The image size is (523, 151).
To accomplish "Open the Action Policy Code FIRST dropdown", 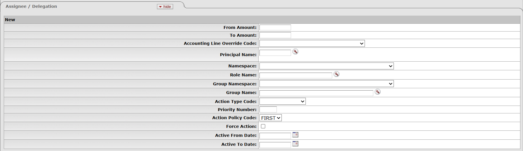I will click(270, 118).
